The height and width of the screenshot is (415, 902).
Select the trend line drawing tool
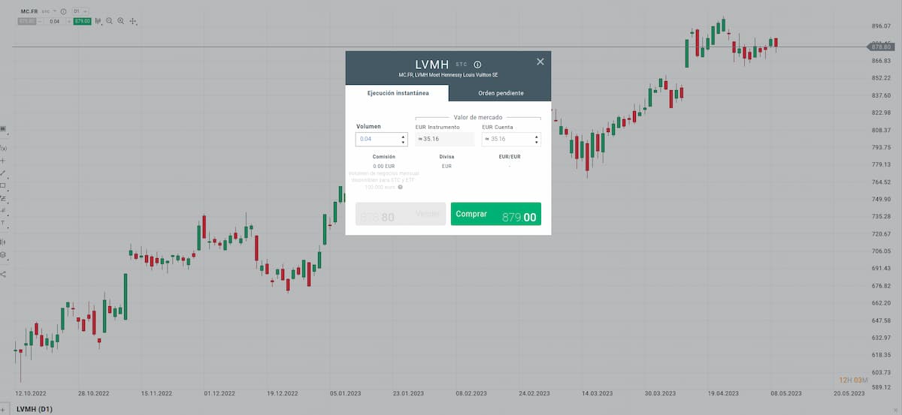[x=3, y=173]
